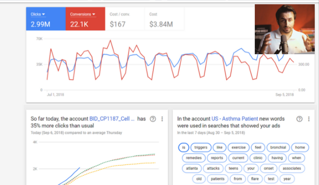This screenshot has width=319, height=185.
Task: Click the 'associates' word chip
Action: [x=291, y=169]
